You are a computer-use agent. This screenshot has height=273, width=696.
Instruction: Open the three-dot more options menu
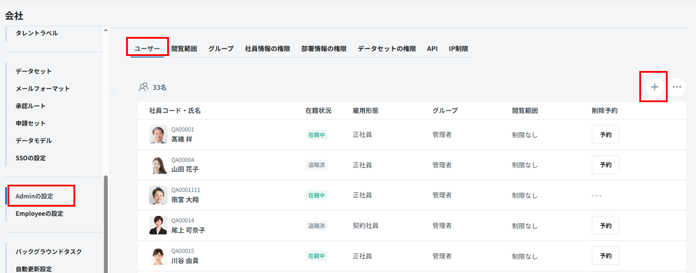click(677, 87)
